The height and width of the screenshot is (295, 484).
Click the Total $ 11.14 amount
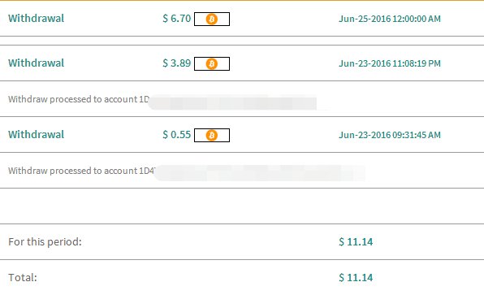coord(356,278)
